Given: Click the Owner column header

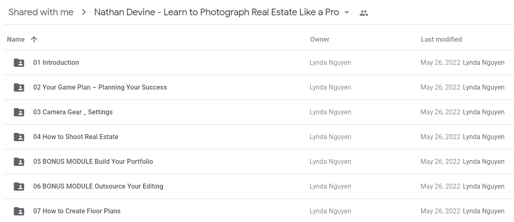Looking at the screenshot, I should pyautogui.click(x=320, y=40).
